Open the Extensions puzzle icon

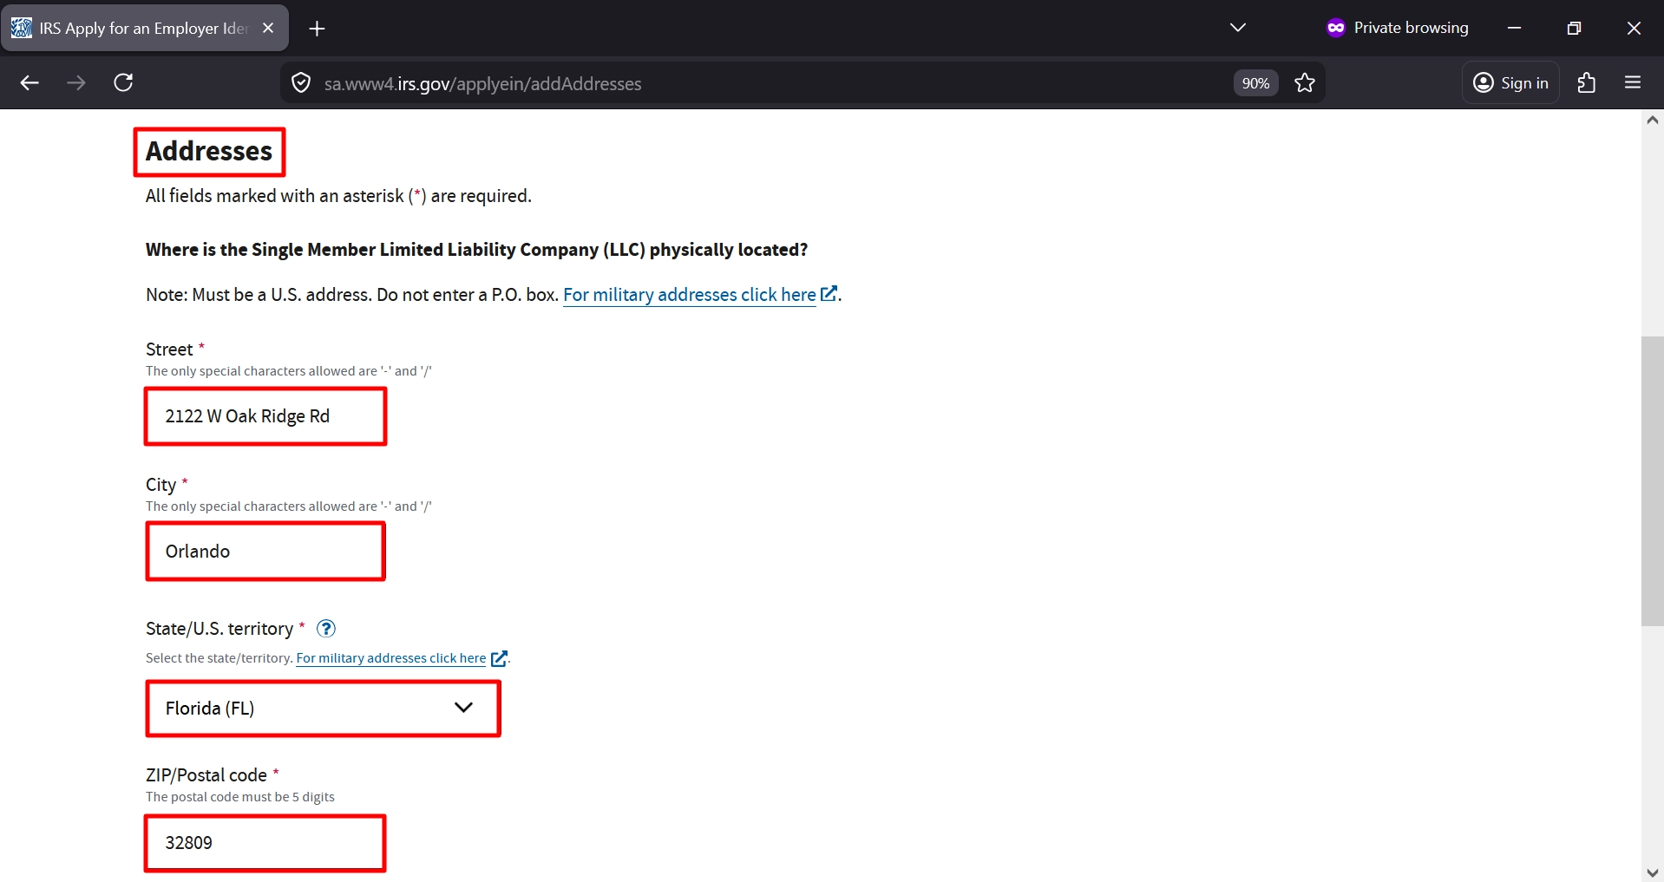click(1586, 83)
